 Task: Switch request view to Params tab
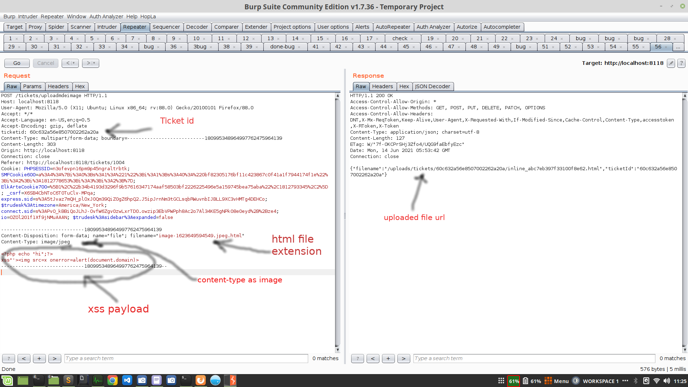pyautogui.click(x=32, y=86)
